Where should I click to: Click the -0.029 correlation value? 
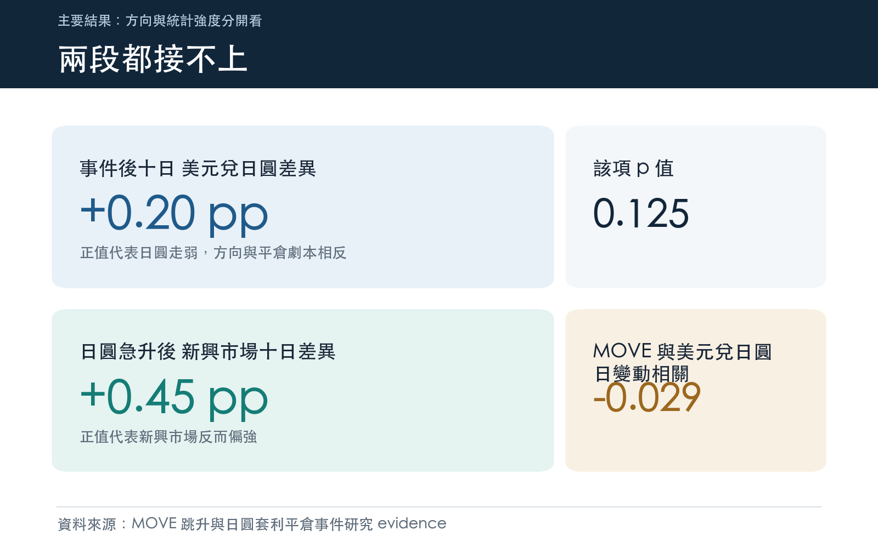tap(647, 397)
